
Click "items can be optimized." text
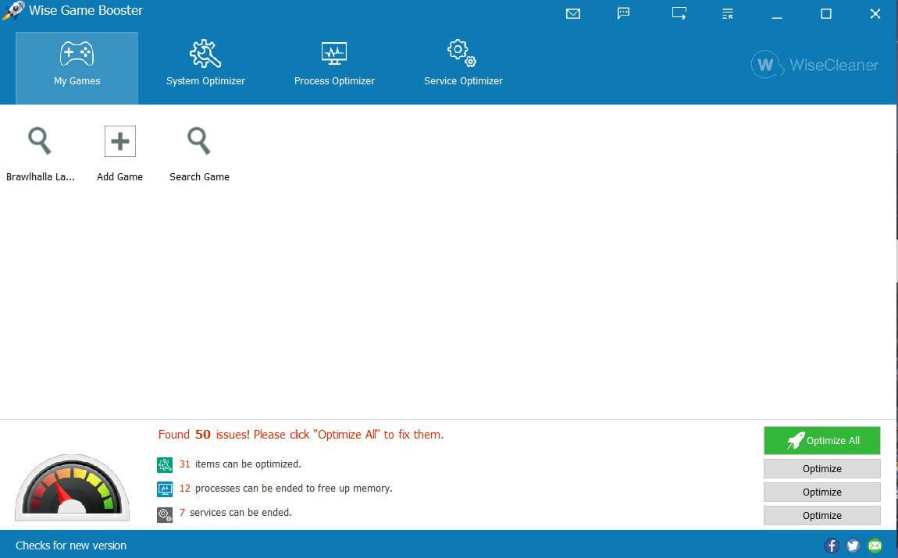(248, 464)
